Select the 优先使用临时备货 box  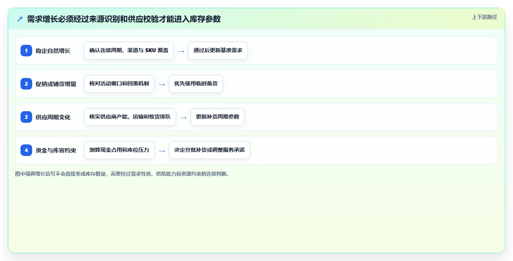pyautogui.click(x=196, y=84)
